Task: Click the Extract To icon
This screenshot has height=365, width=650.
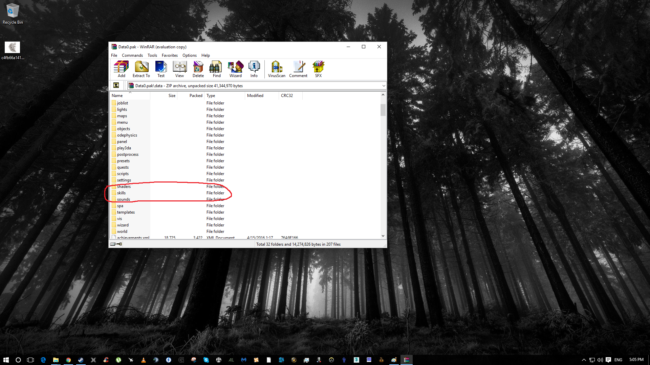Action: 141,69
